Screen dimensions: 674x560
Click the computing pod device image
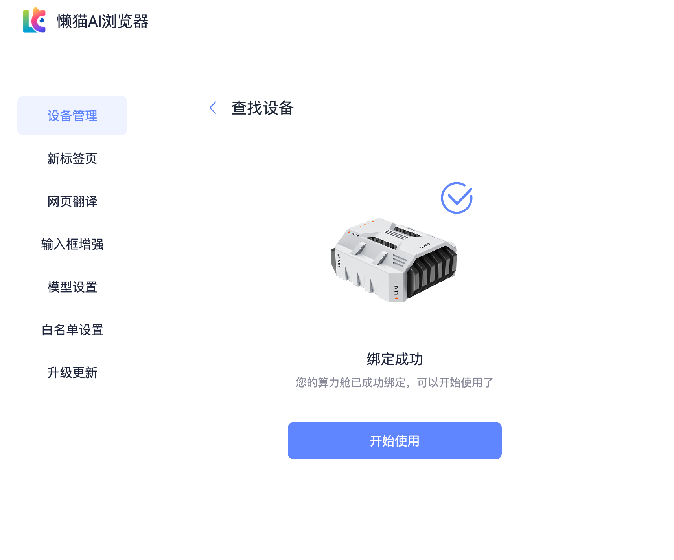tap(394, 260)
